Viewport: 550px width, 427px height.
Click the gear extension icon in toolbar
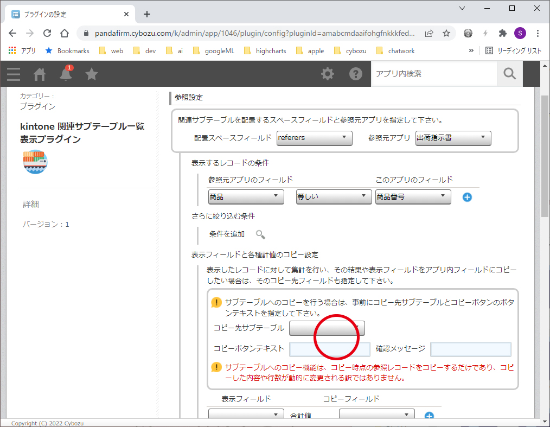[468, 33]
